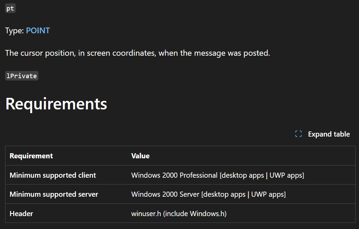Select the pt code label
359x229 pixels.
point(10,8)
